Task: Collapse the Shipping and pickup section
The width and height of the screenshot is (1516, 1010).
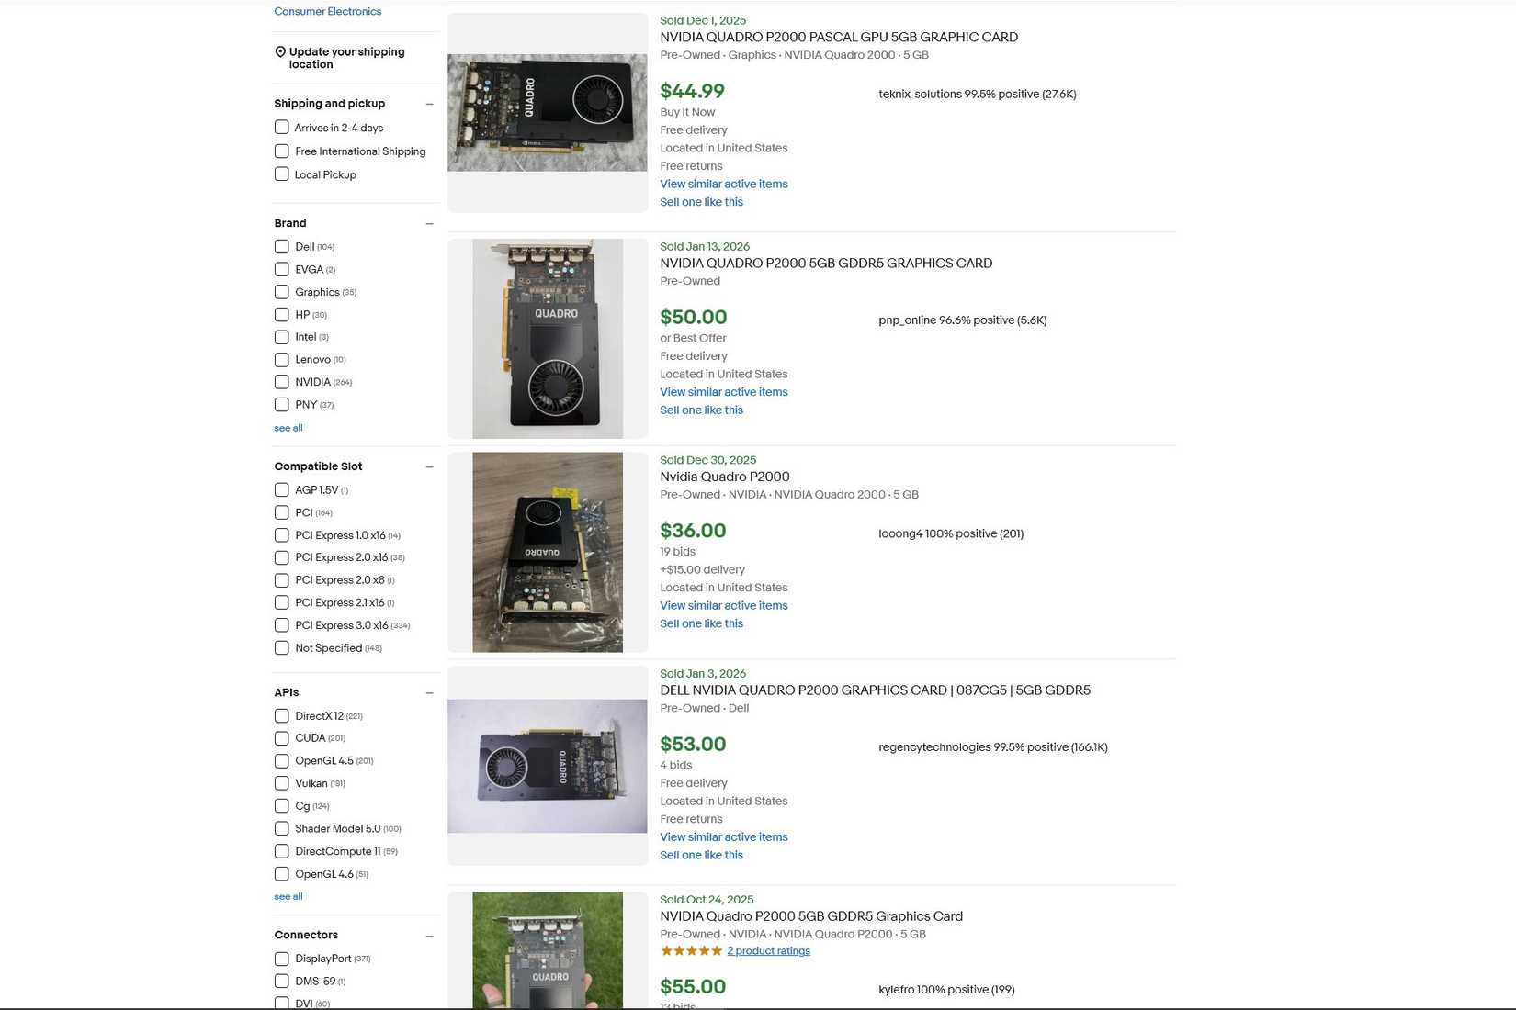Action: pyautogui.click(x=429, y=104)
